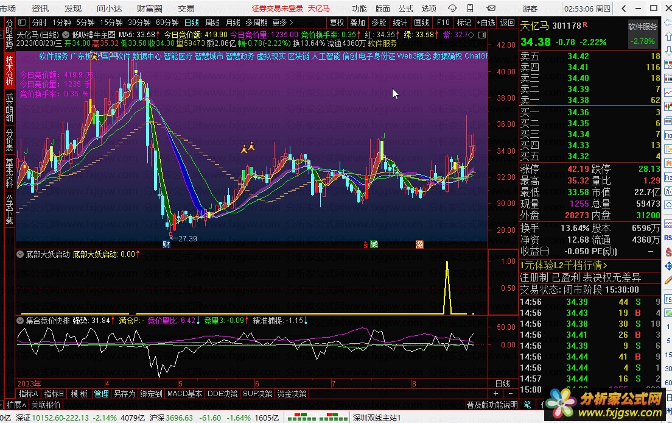Viewport: 672px width, 423px height.
Task: Click the 叠加 toolbar button
Action: 358,23
